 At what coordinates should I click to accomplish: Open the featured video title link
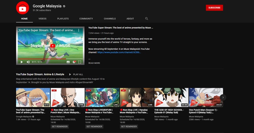(x=121, y=28)
